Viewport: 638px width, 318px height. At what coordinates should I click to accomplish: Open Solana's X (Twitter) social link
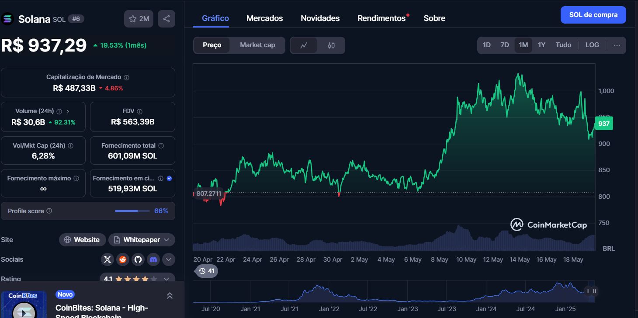[107, 259]
